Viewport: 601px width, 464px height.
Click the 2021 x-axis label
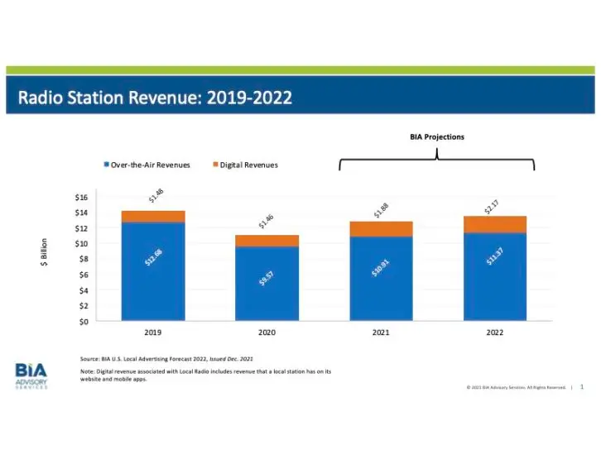[x=381, y=332]
